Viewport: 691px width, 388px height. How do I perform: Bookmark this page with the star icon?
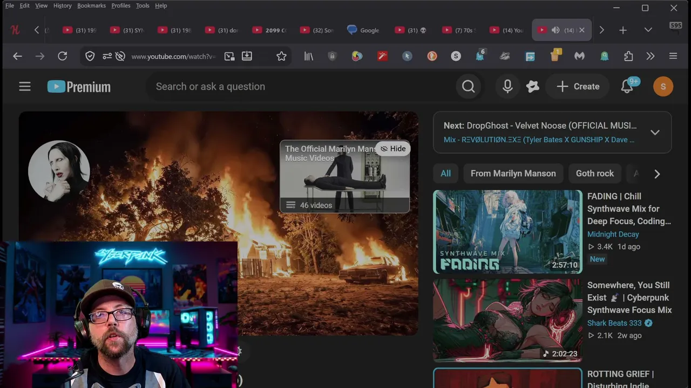click(281, 56)
